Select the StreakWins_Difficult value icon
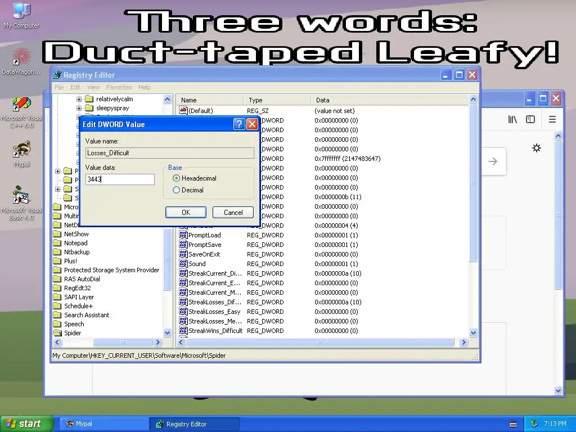The width and height of the screenshot is (576, 432). click(x=183, y=330)
